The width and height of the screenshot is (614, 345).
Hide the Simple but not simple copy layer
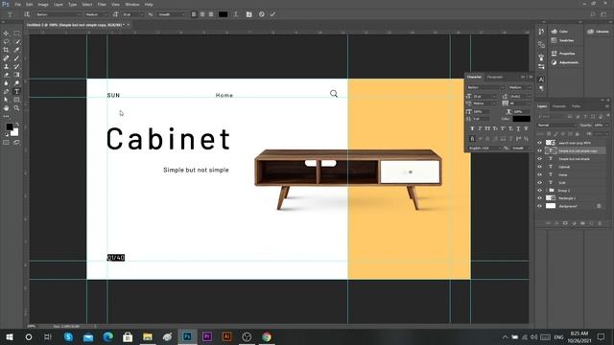point(539,150)
